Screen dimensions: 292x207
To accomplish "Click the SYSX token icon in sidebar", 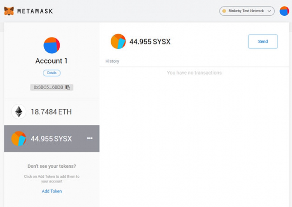I will click(x=19, y=138).
